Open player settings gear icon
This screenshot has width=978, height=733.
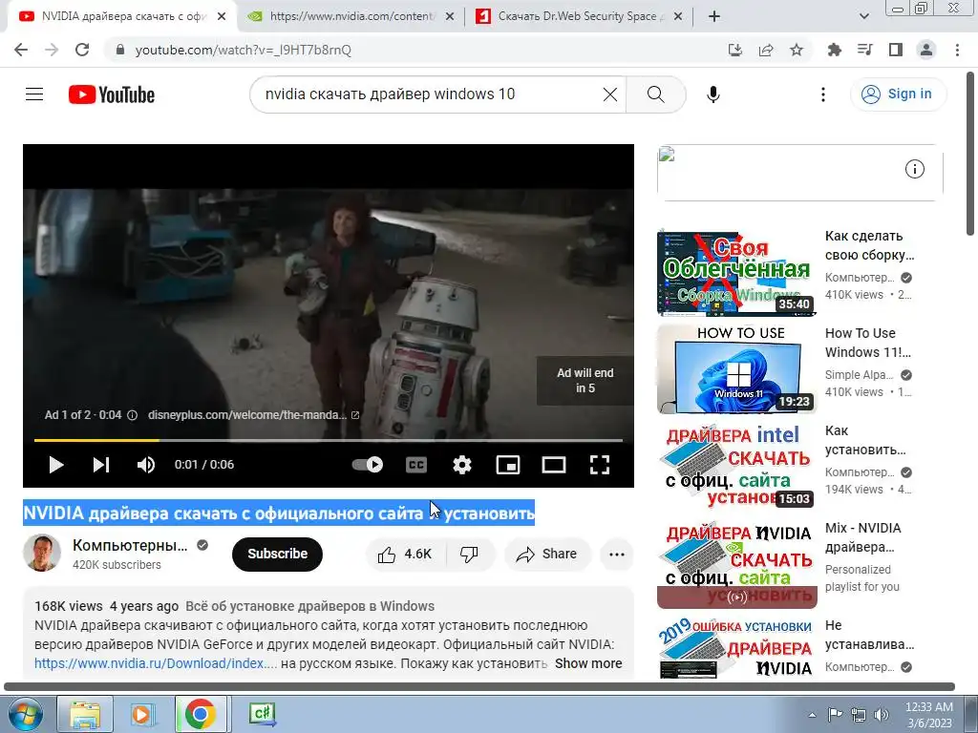pyautogui.click(x=462, y=465)
